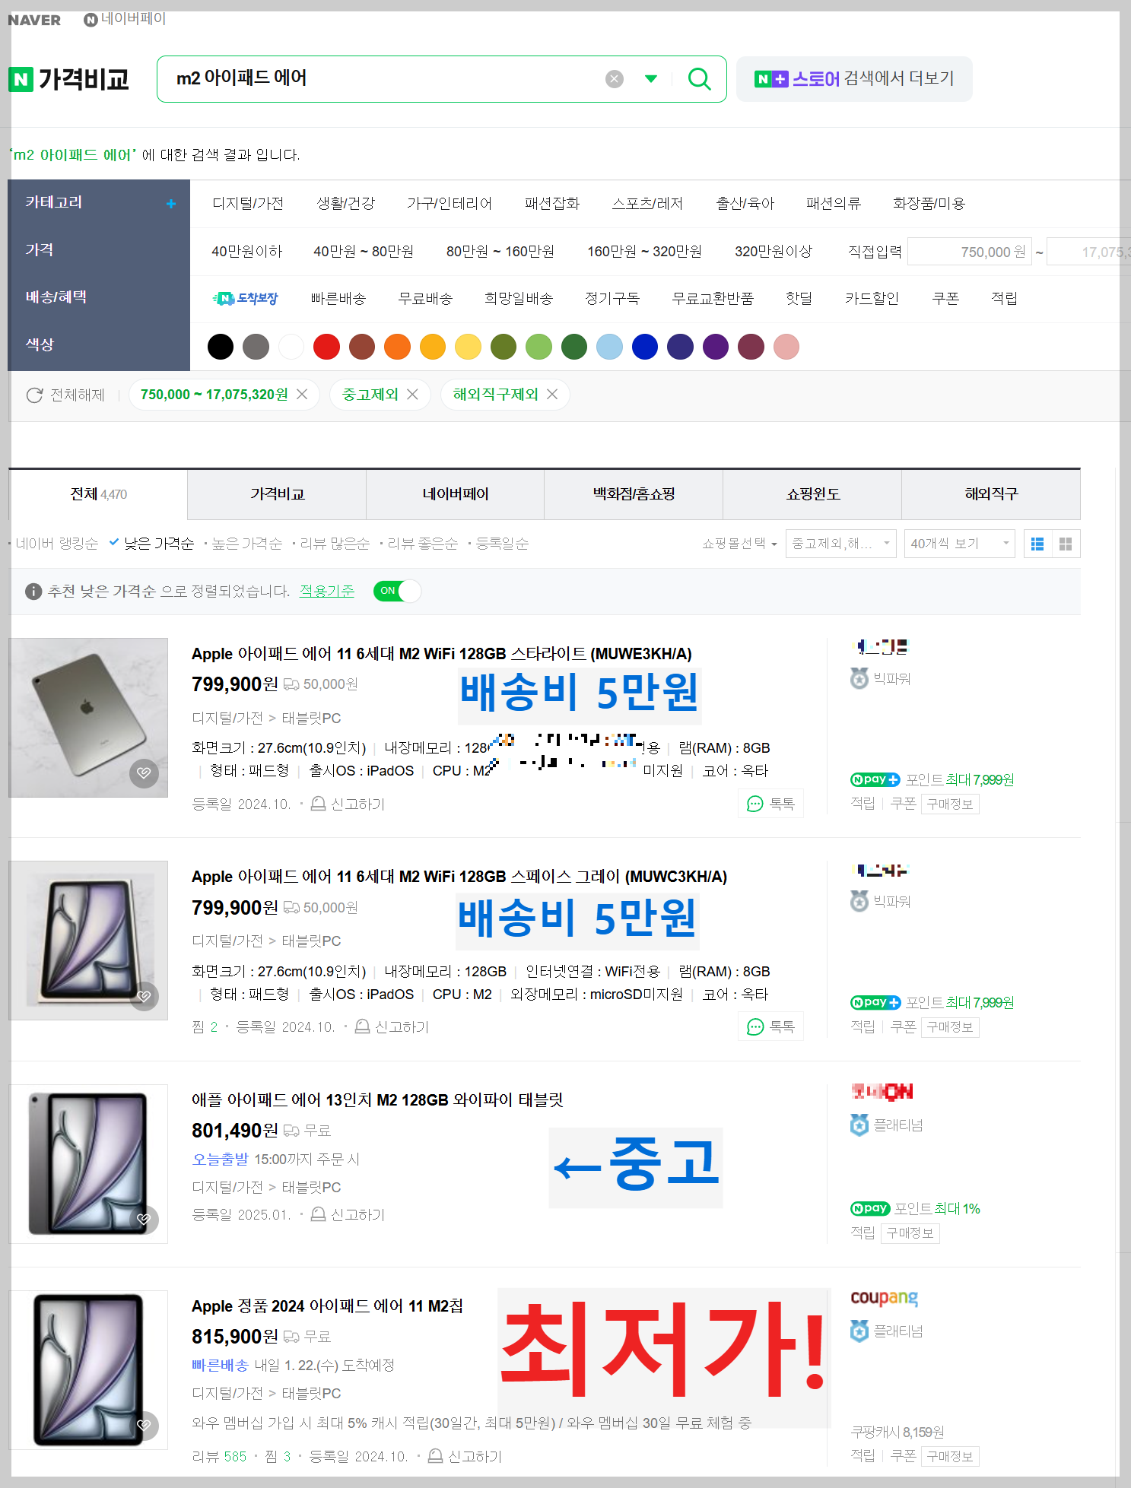
Task: Toggle the N도착보장 delivery filter
Action: click(x=246, y=298)
